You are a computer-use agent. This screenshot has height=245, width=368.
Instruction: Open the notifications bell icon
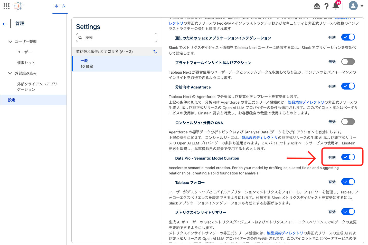pos(336,6)
